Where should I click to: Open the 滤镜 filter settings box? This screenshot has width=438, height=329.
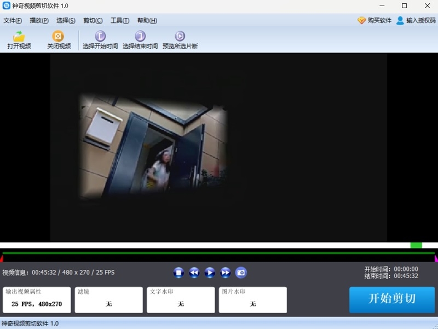108,299
